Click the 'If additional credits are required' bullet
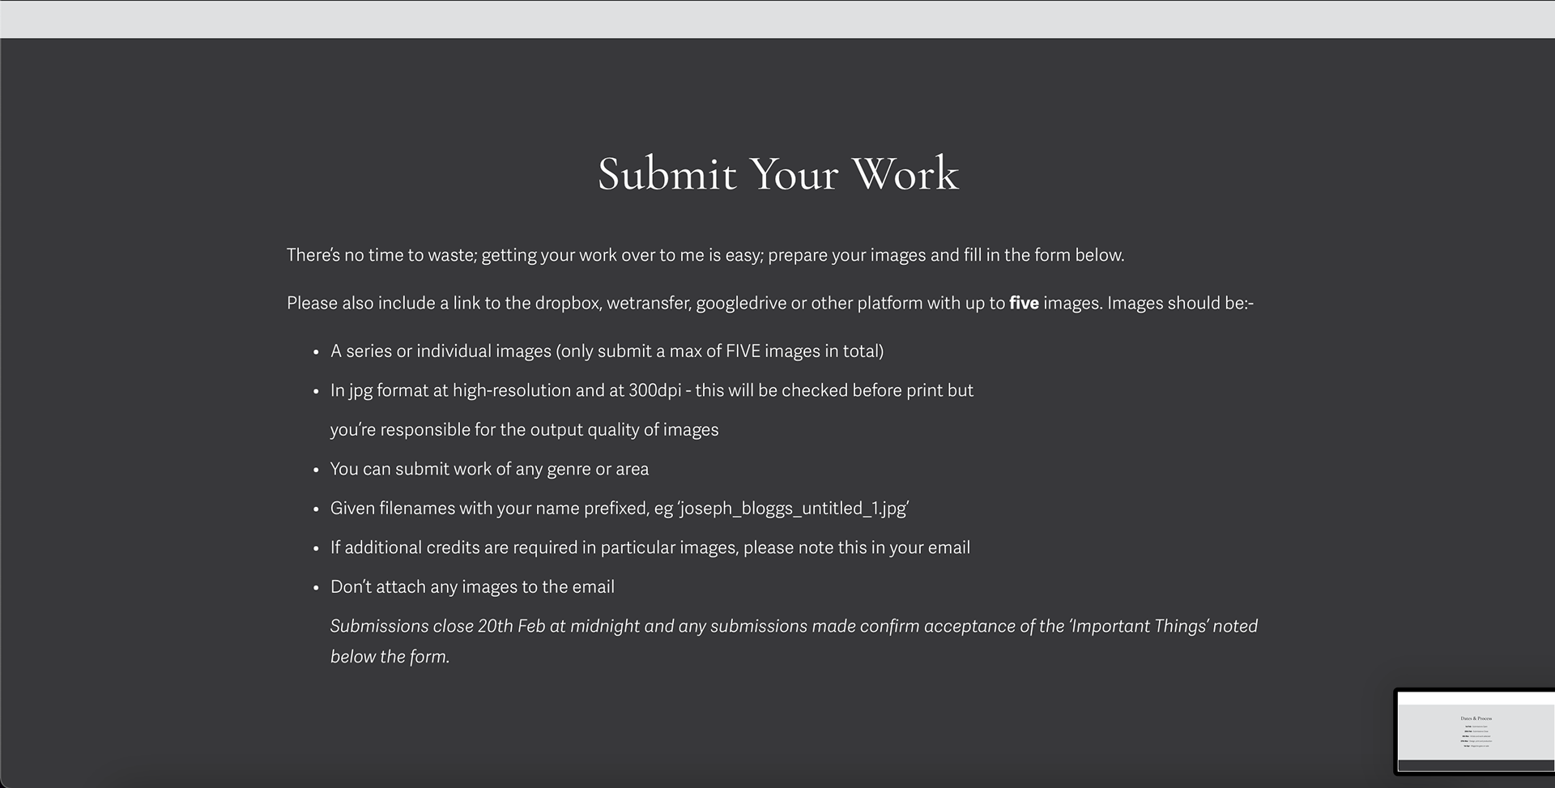This screenshot has height=788, width=1555. [650, 547]
